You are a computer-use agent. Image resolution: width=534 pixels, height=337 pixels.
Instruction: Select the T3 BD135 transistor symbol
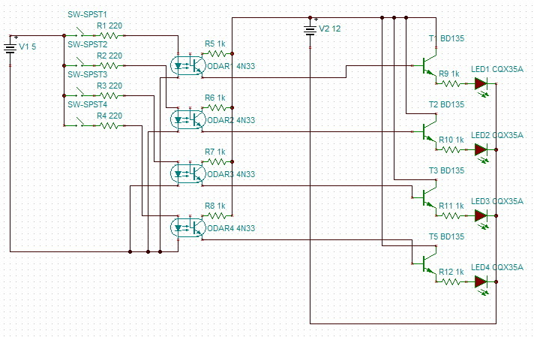(429, 197)
